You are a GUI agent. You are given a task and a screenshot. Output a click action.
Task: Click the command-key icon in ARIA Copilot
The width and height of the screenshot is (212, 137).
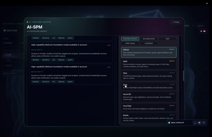[x=199, y=123]
